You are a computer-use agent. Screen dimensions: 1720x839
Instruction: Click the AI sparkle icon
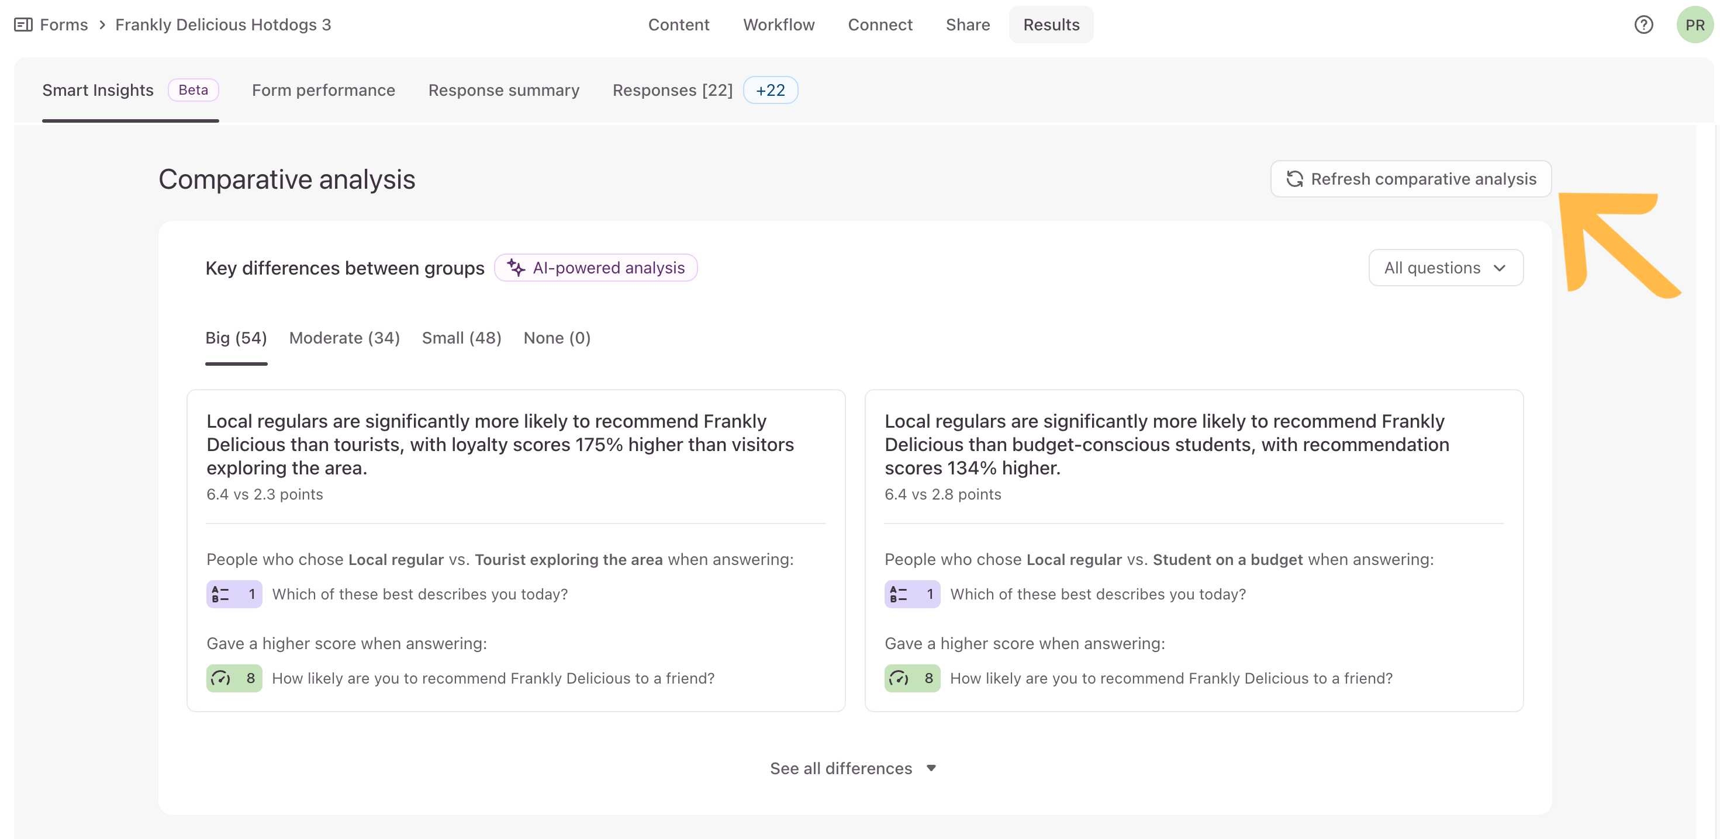click(x=516, y=268)
